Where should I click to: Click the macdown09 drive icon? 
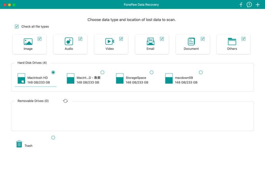(169, 78)
